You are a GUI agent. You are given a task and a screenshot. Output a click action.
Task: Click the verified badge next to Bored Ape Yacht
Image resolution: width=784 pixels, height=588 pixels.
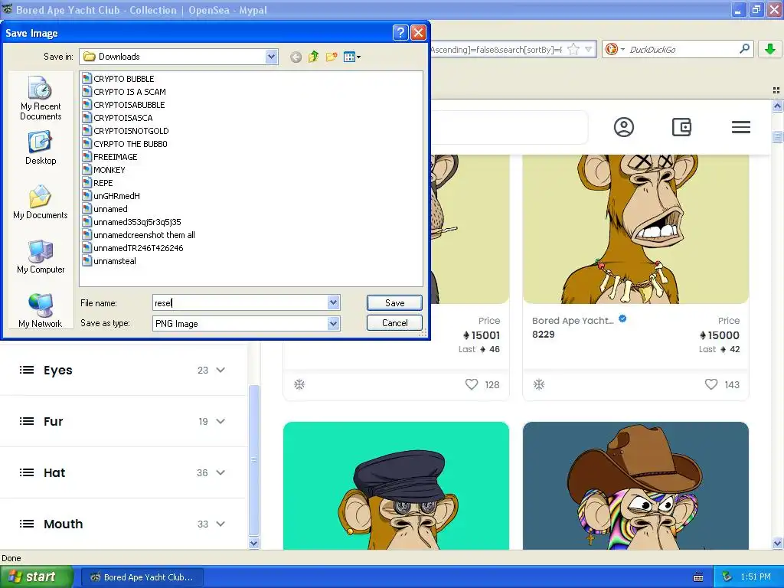tap(622, 318)
